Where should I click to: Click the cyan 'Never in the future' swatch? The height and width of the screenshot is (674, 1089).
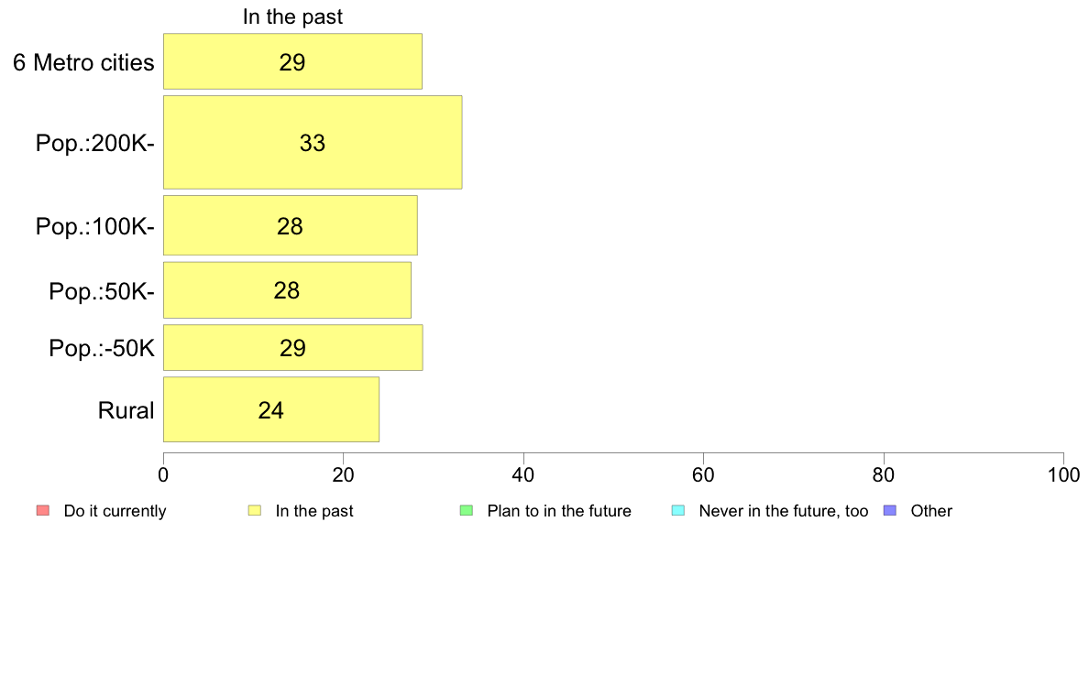point(678,510)
